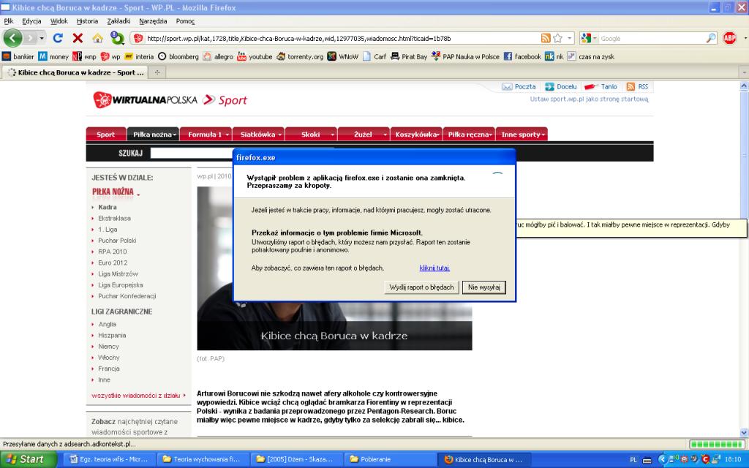Stop loading with the red X icon
Screen dimensions: 749x468
tap(78, 38)
